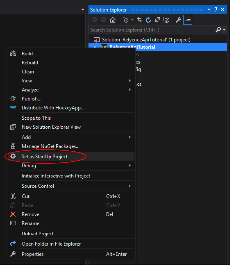Click the Refresh icon in Solution Explorer toolbar
The width and height of the screenshot is (230, 265).
(148, 20)
